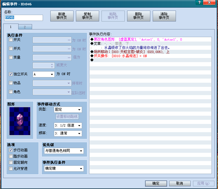Enable the first 开关 condition checkbox
The width and height of the screenshot is (218, 189).
pos(11,40)
